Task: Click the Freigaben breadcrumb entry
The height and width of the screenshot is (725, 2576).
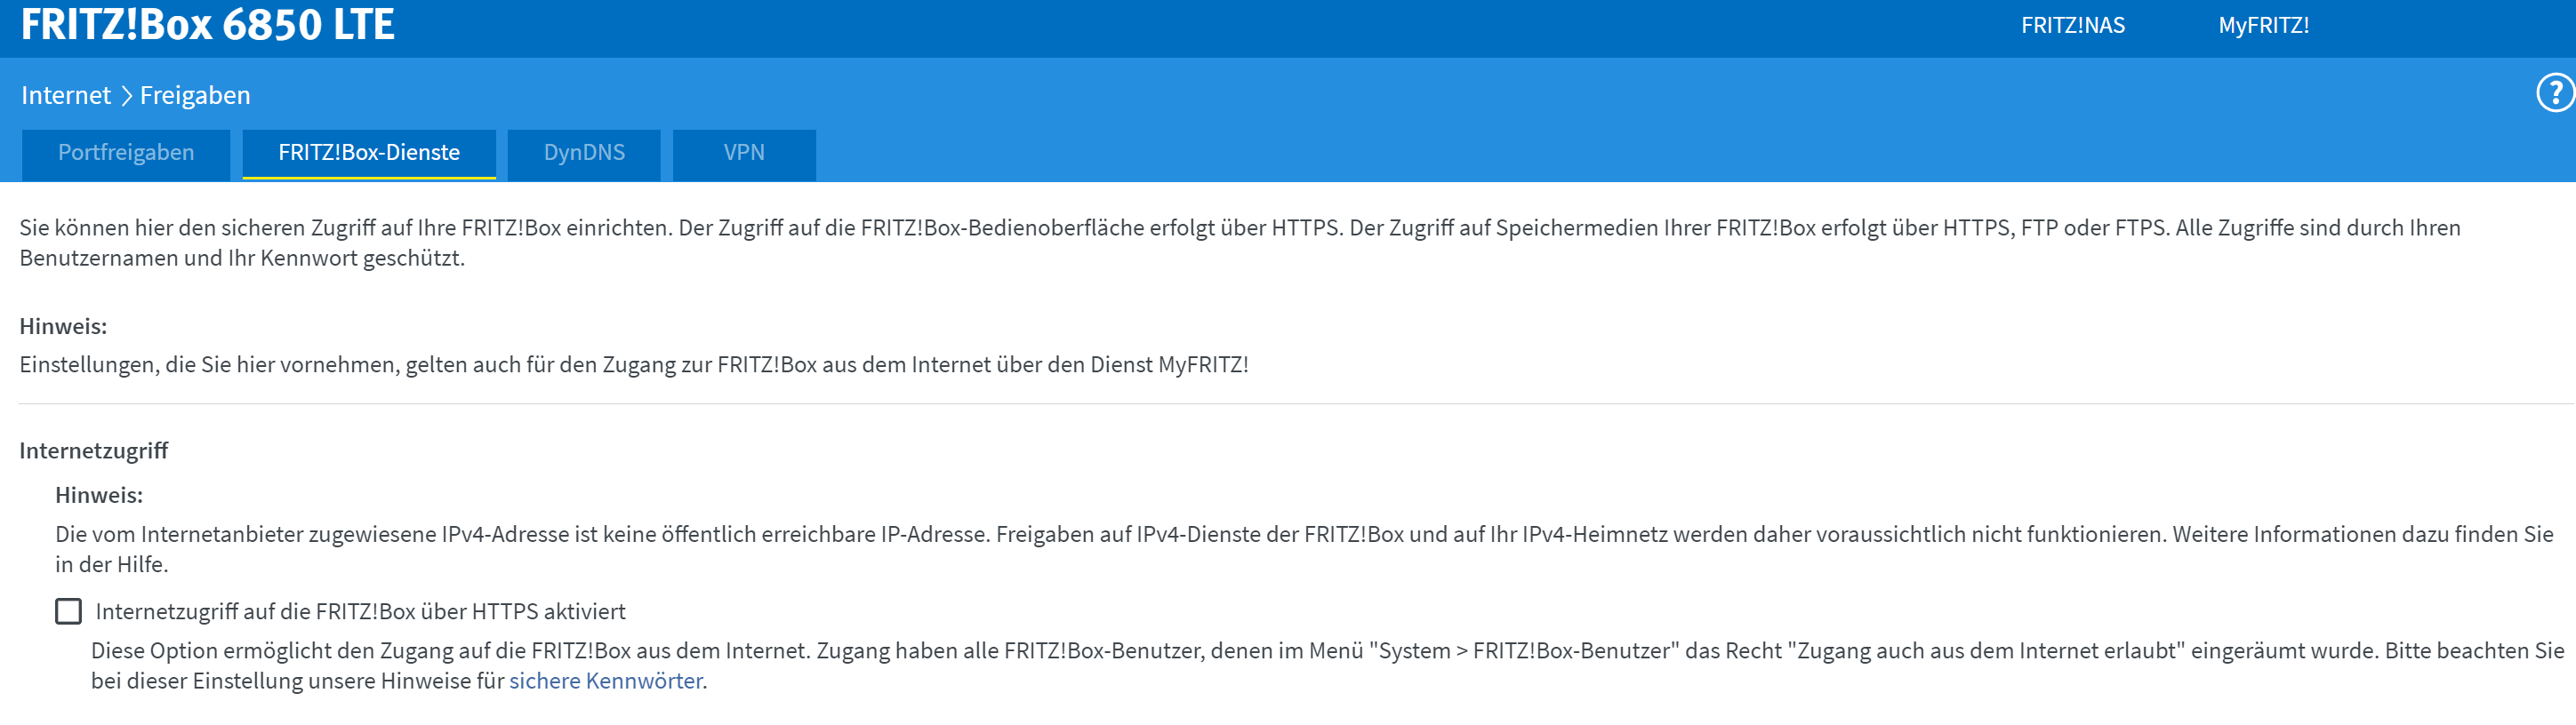Action: point(195,96)
